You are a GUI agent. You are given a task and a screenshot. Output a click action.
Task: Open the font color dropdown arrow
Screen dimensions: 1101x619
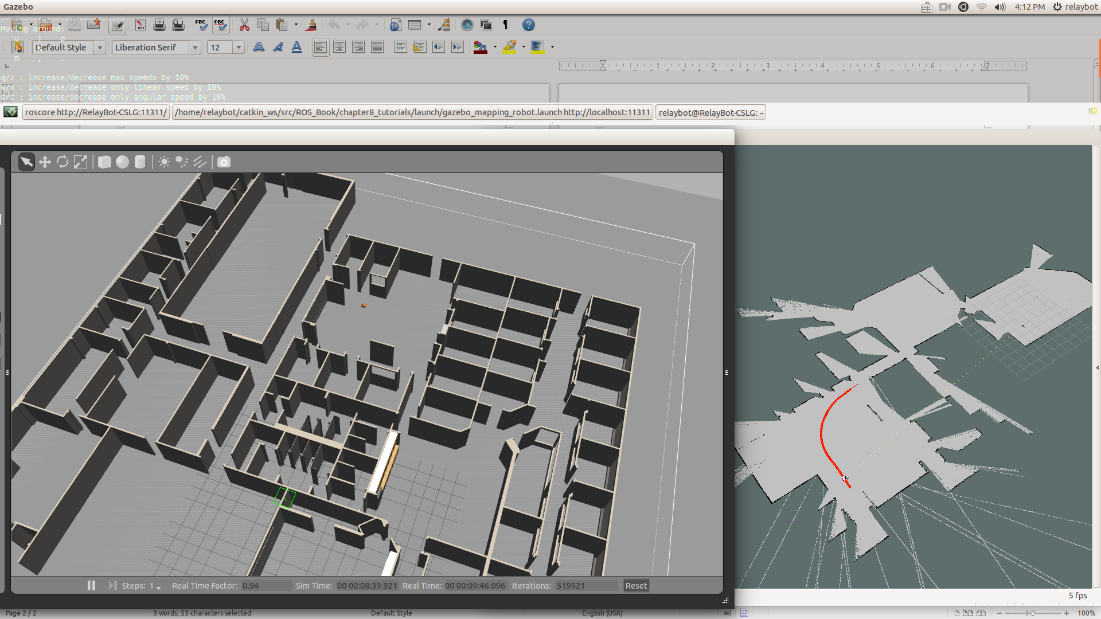[495, 47]
